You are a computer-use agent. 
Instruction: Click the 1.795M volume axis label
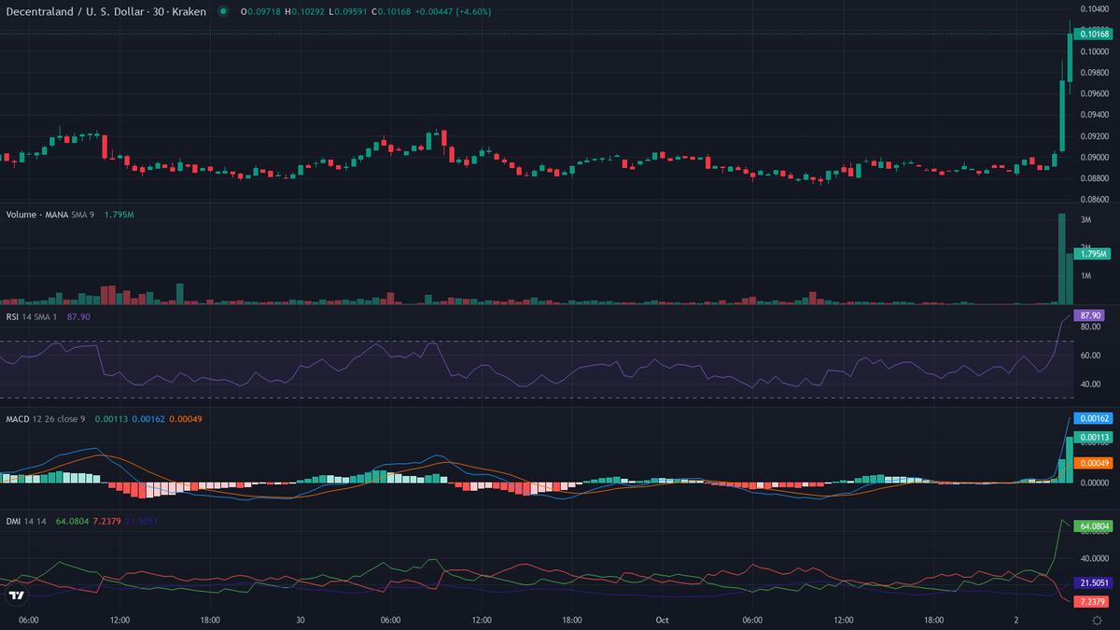1094,254
